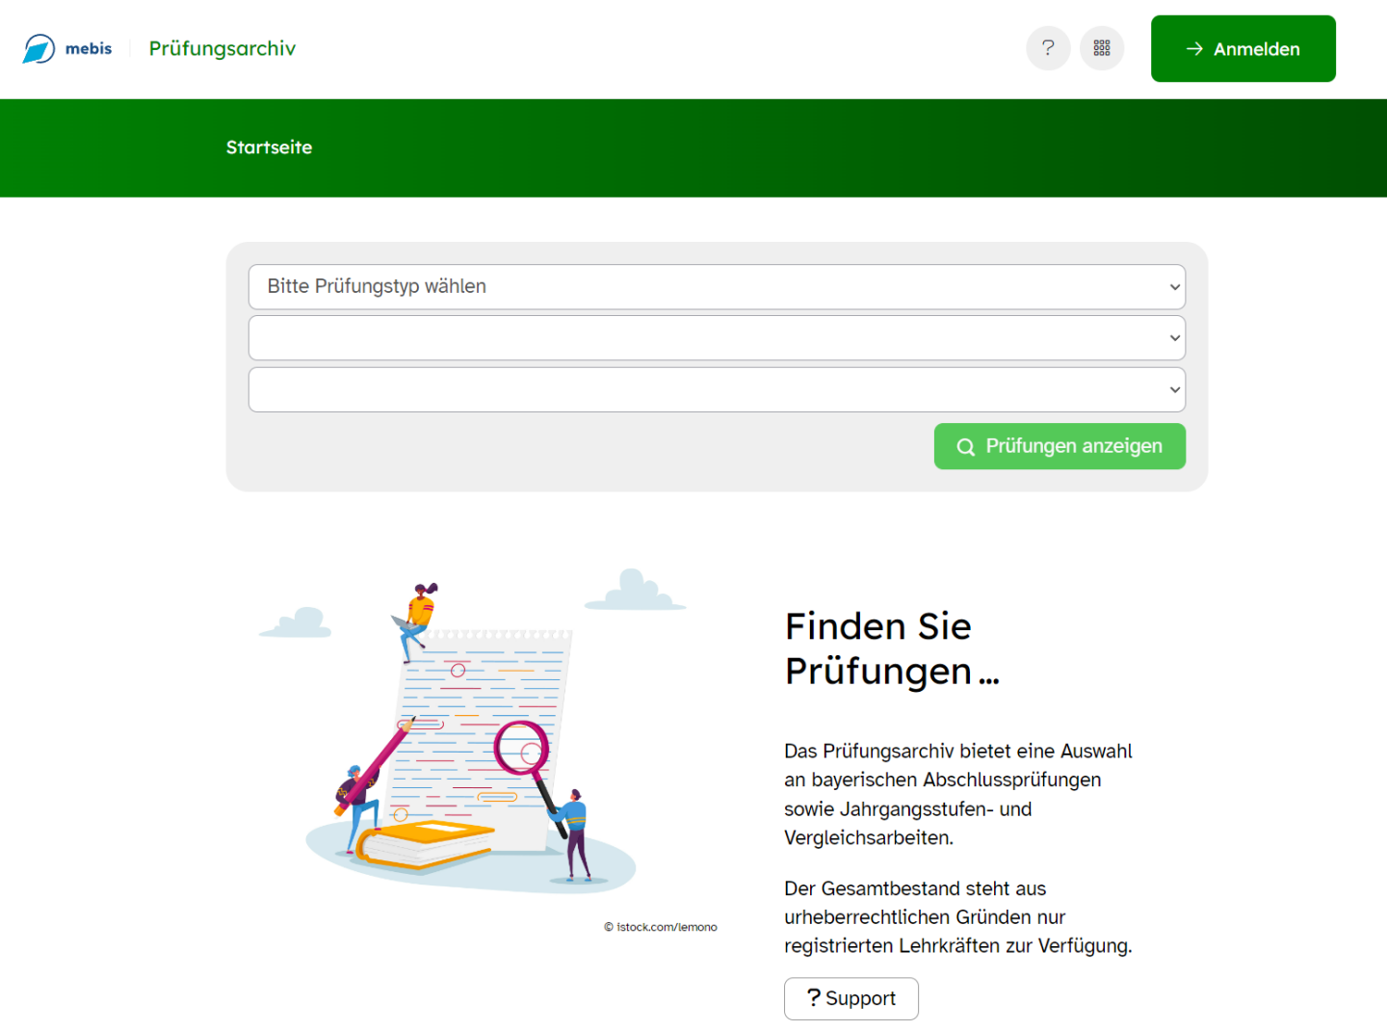Open the apps grid menu icon
Screen dimensions: 1387x1031
(1102, 48)
